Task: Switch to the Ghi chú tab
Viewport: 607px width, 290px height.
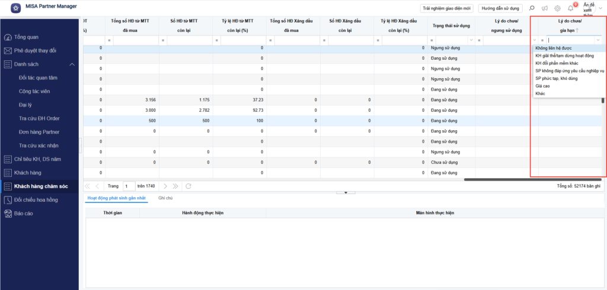Action: pos(165,198)
